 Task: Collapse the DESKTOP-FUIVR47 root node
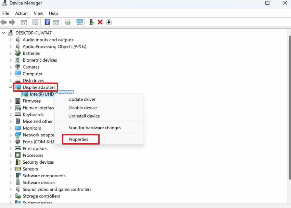click(x=3, y=33)
